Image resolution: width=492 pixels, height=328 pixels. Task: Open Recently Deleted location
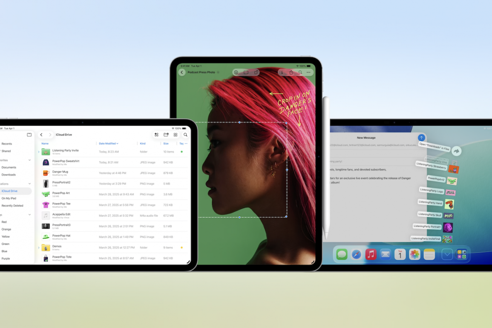coord(12,206)
